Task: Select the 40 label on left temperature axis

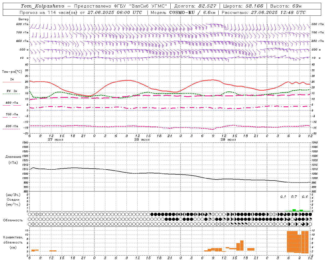Action: coord(26,65)
